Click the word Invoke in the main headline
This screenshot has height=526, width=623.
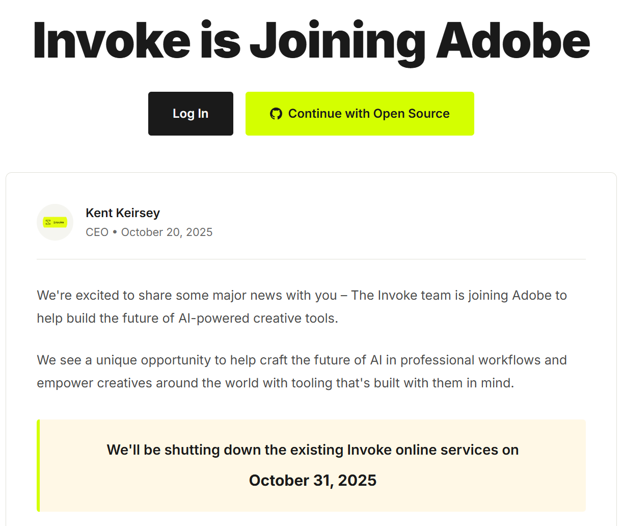coord(112,41)
